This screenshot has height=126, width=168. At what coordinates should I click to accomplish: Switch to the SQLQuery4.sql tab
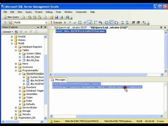[x=70, y=28]
